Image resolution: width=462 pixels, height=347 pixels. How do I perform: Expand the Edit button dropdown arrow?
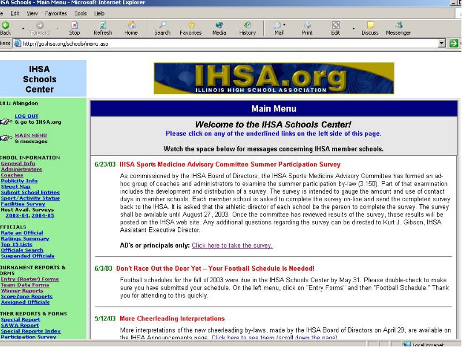click(x=353, y=28)
